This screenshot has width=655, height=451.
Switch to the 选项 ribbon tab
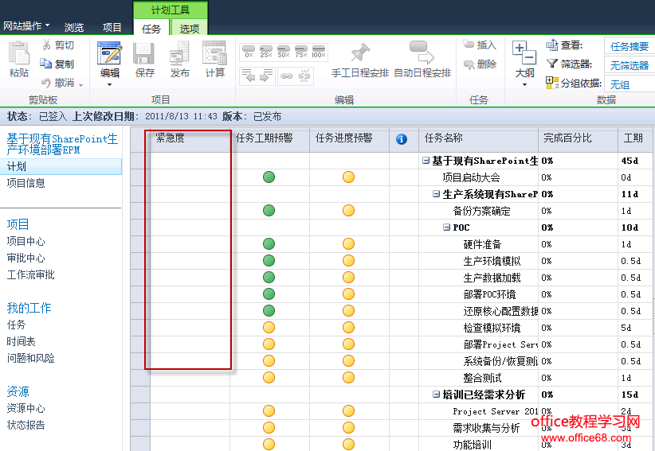pos(190,29)
